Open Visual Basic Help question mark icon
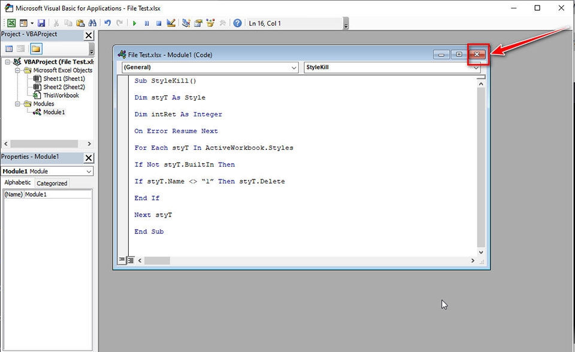The width and height of the screenshot is (575, 352). pos(238,23)
